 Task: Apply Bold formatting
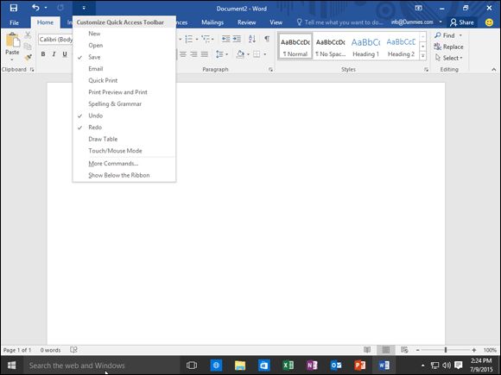click(x=43, y=54)
